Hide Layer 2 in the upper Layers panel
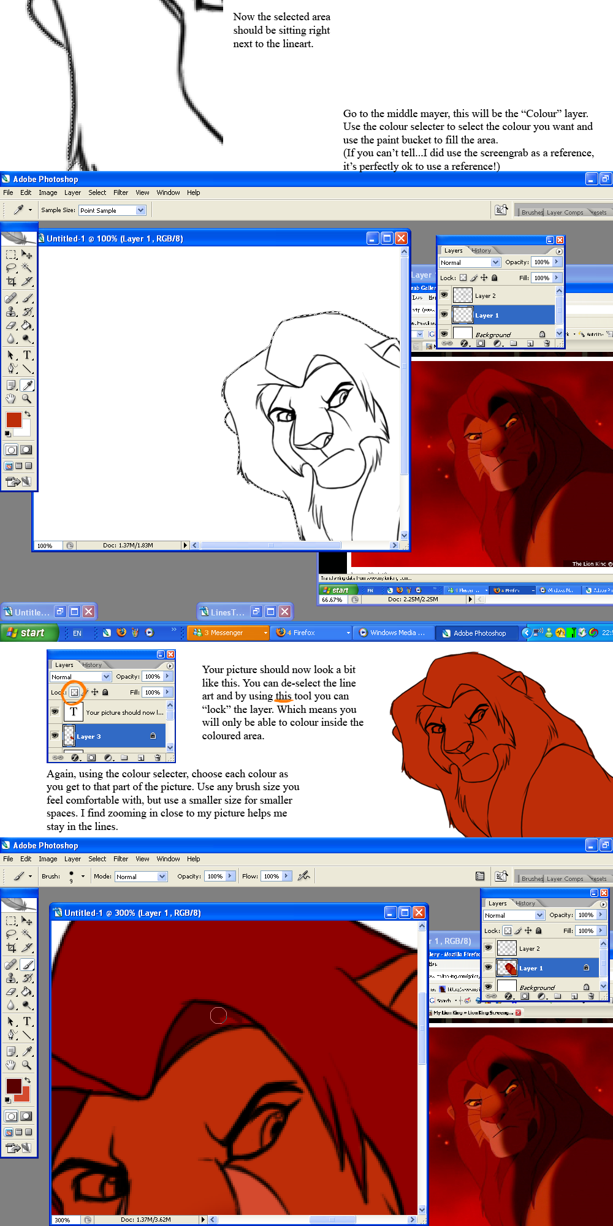The width and height of the screenshot is (613, 1226). [x=444, y=295]
